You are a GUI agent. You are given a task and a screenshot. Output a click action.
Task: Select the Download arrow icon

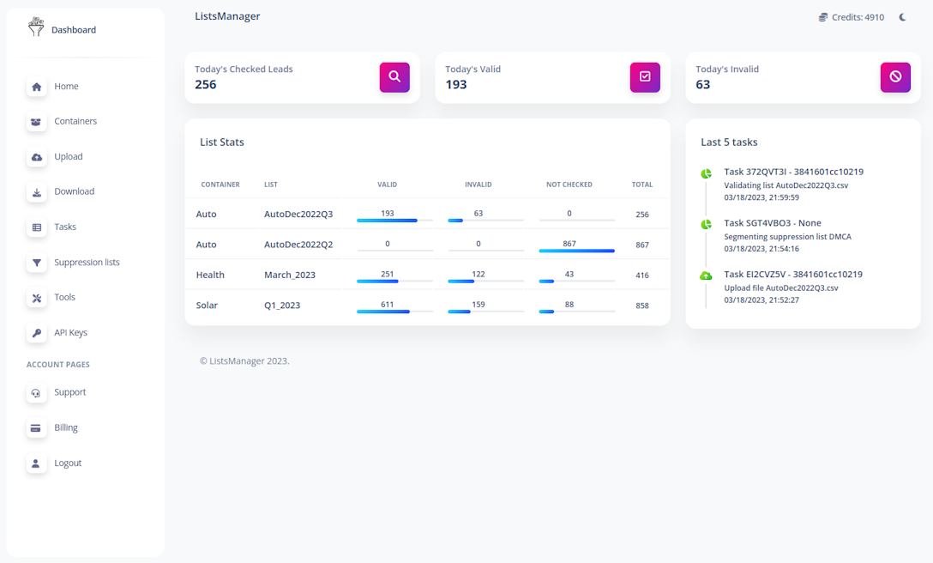[x=36, y=192]
